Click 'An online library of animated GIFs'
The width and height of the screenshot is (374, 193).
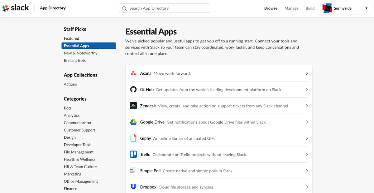(184, 138)
